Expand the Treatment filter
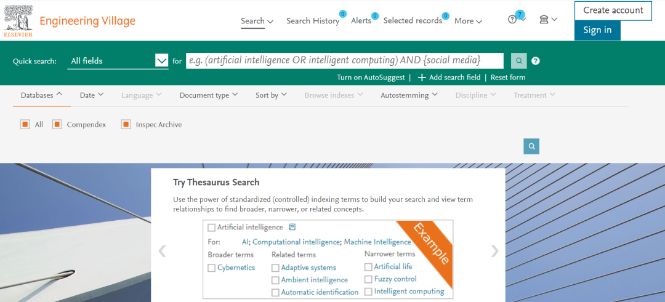The image size is (665, 302). pyautogui.click(x=535, y=95)
